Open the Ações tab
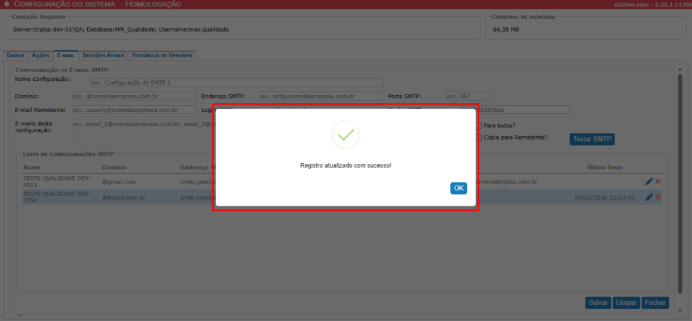This screenshot has height=321, width=692. coord(41,55)
